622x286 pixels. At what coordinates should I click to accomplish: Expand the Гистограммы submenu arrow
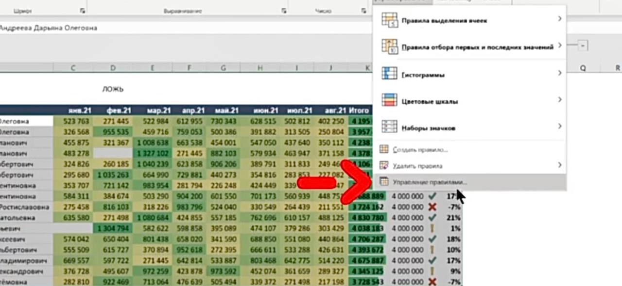(x=560, y=73)
